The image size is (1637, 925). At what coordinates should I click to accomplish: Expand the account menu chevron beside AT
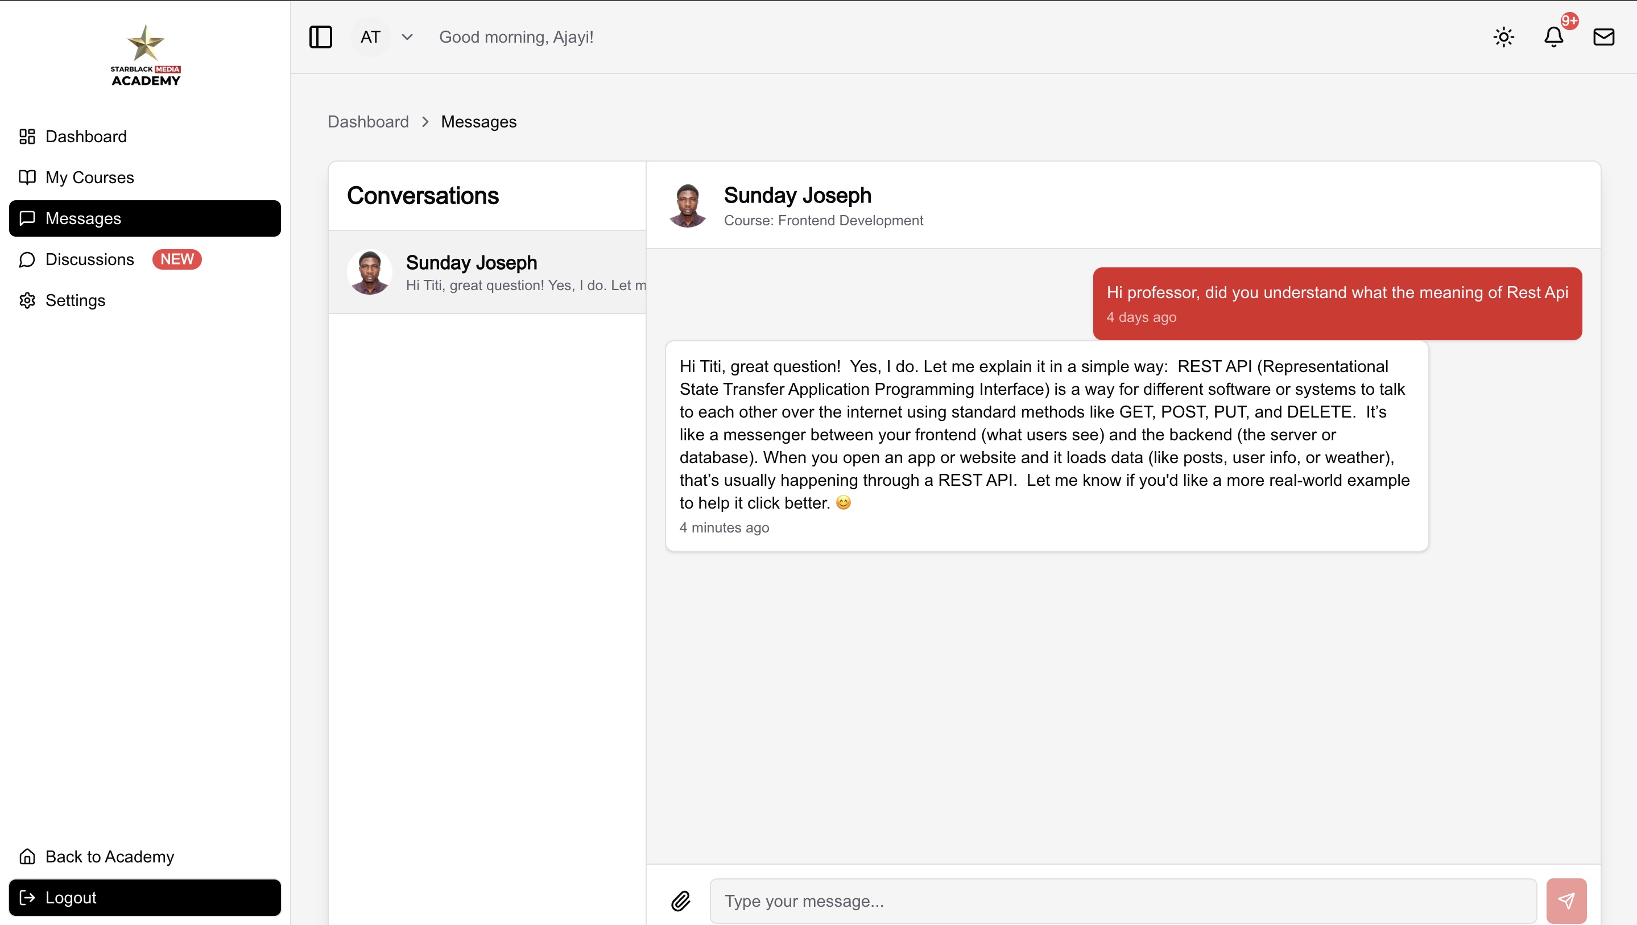coord(407,37)
